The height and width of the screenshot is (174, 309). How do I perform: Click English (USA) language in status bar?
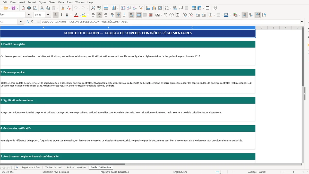click(180, 172)
